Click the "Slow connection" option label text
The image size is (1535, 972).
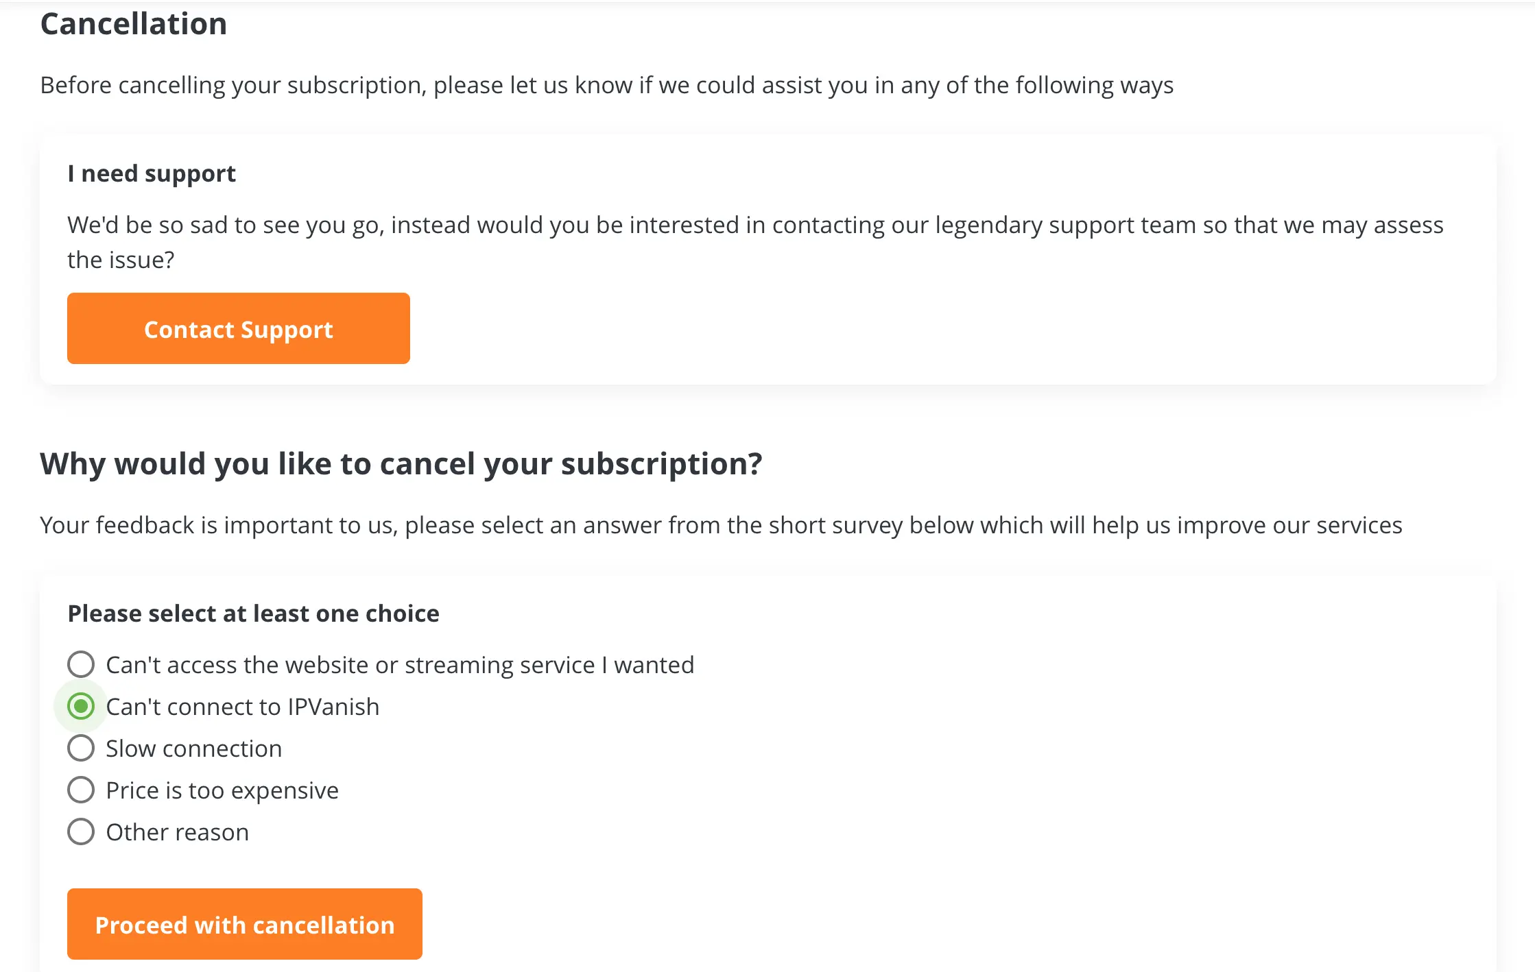(193, 748)
